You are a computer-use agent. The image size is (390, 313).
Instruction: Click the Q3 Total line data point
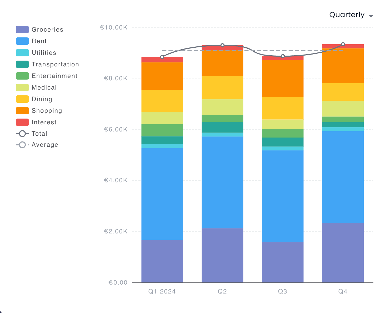coord(283,56)
